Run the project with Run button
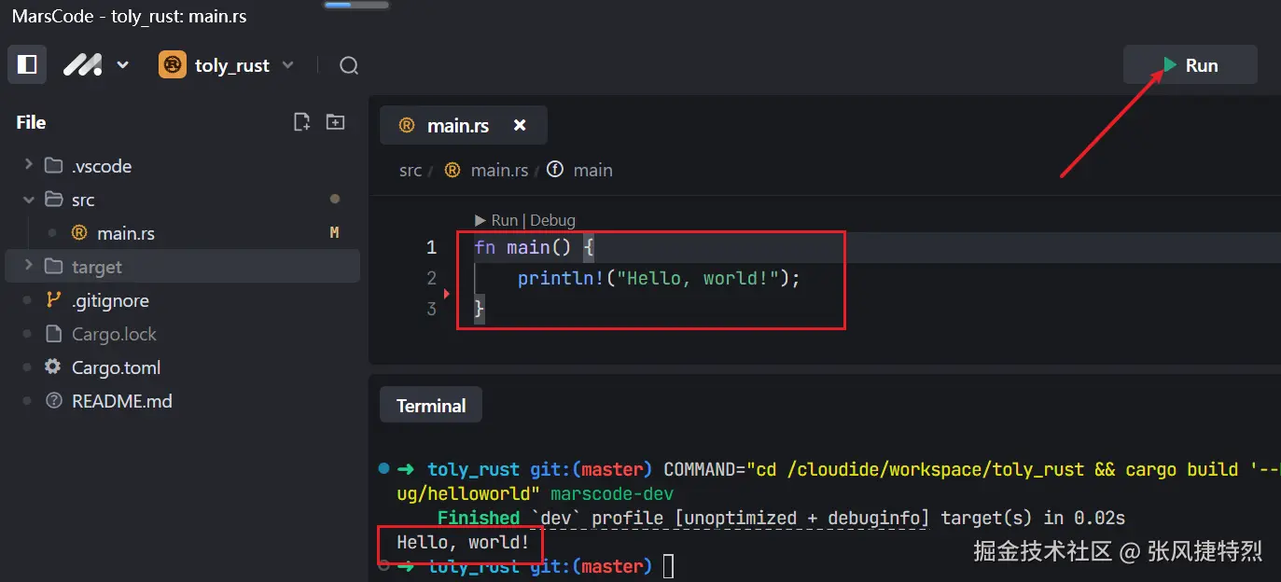This screenshot has height=582, width=1281. pos(1190,65)
